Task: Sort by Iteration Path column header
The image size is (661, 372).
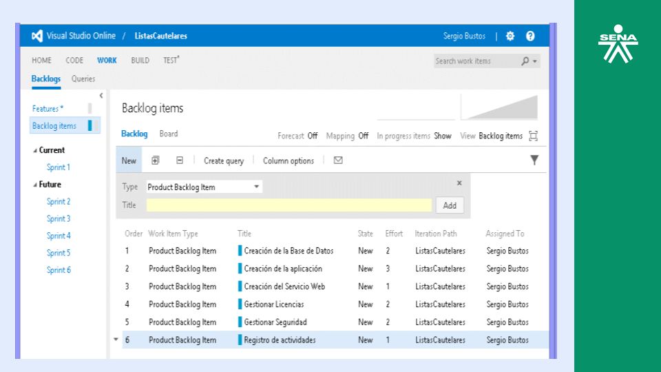Action: (435, 234)
